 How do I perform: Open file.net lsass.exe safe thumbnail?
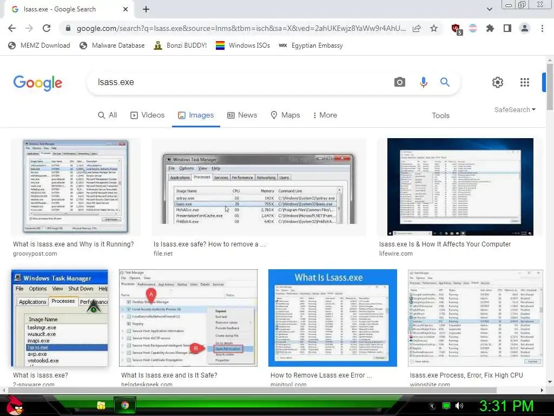pos(259,187)
